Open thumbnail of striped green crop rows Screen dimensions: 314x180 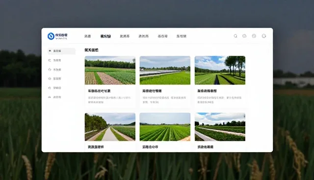tap(165, 127)
